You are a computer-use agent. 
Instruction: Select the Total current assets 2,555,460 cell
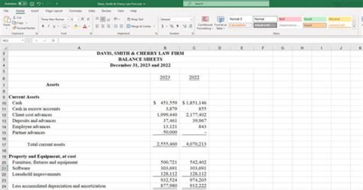click(x=165, y=144)
